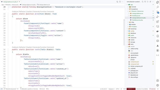Open the Artisan view icon
160x90 pixels.
157,45
